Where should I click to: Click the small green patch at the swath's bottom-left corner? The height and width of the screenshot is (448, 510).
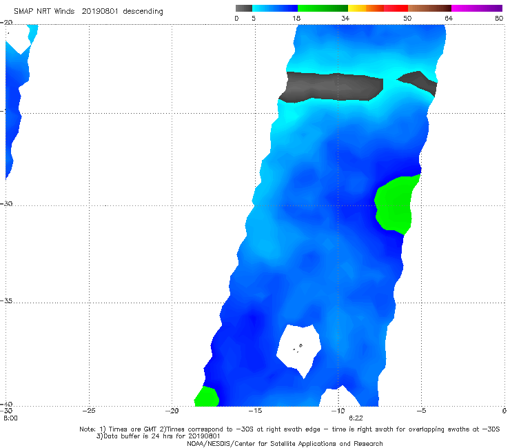[207, 397]
